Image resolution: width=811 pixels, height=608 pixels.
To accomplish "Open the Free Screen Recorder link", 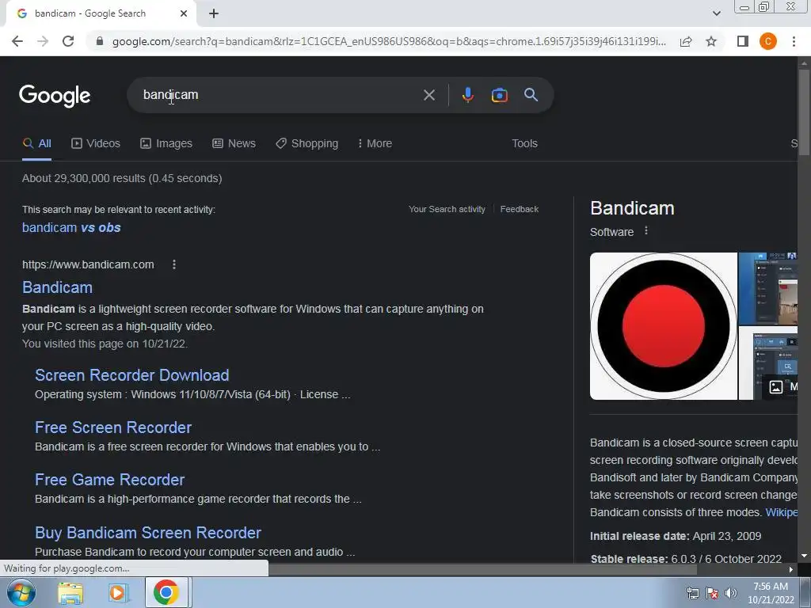I will 113,427.
